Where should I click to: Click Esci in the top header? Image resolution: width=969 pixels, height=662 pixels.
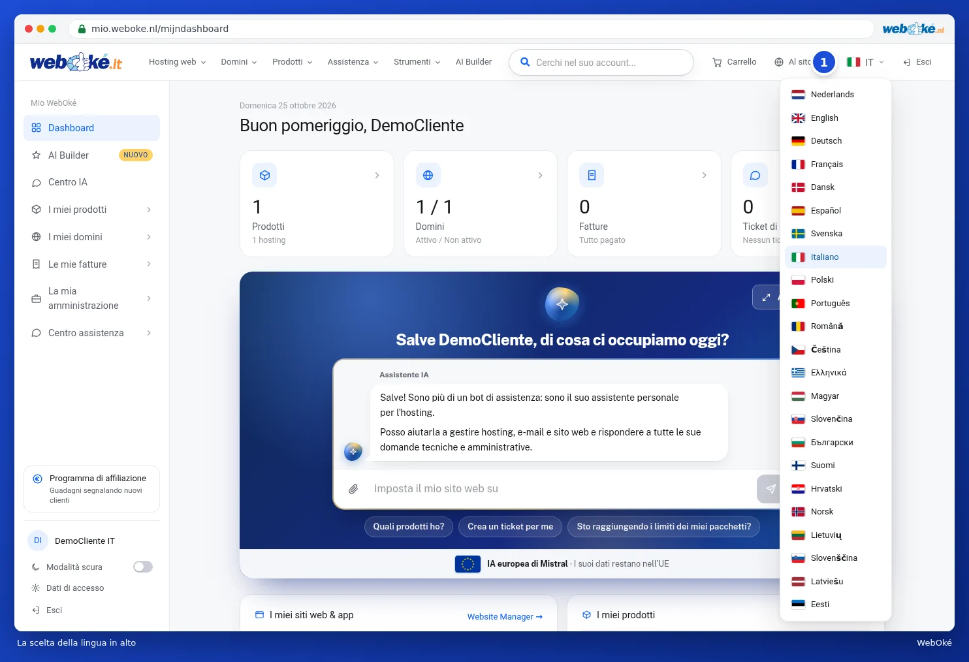tap(917, 62)
